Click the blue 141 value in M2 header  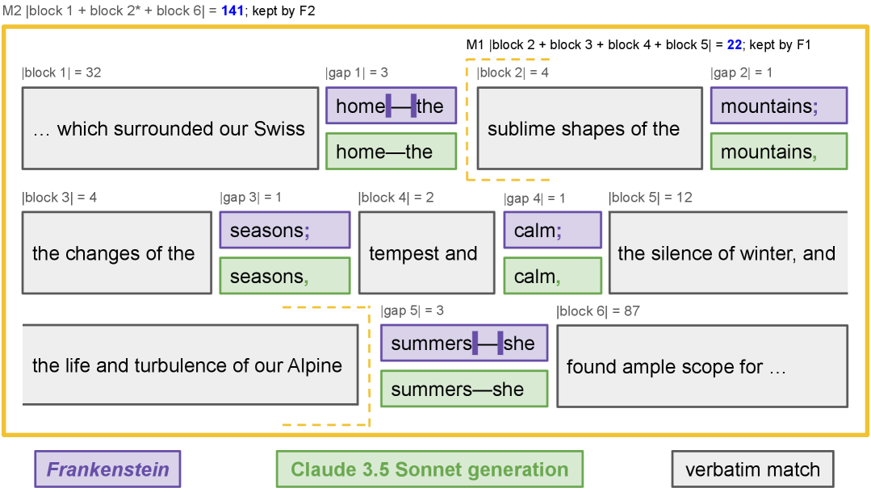click(x=232, y=11)
